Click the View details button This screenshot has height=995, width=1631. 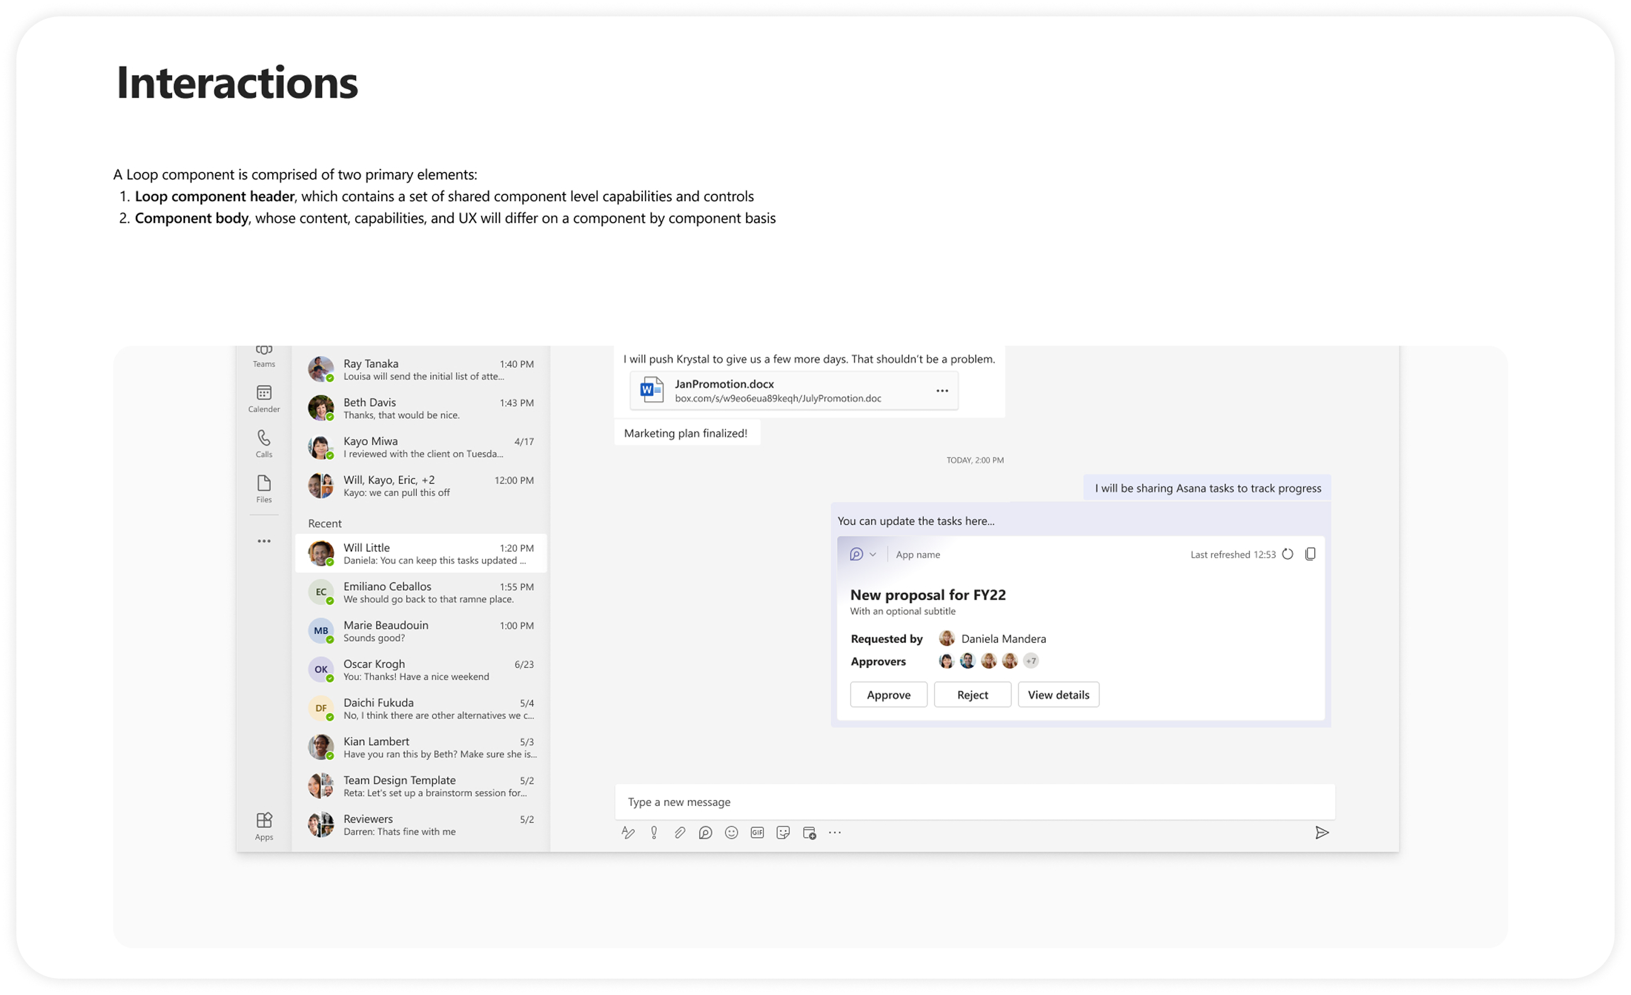coord(1058,695)
